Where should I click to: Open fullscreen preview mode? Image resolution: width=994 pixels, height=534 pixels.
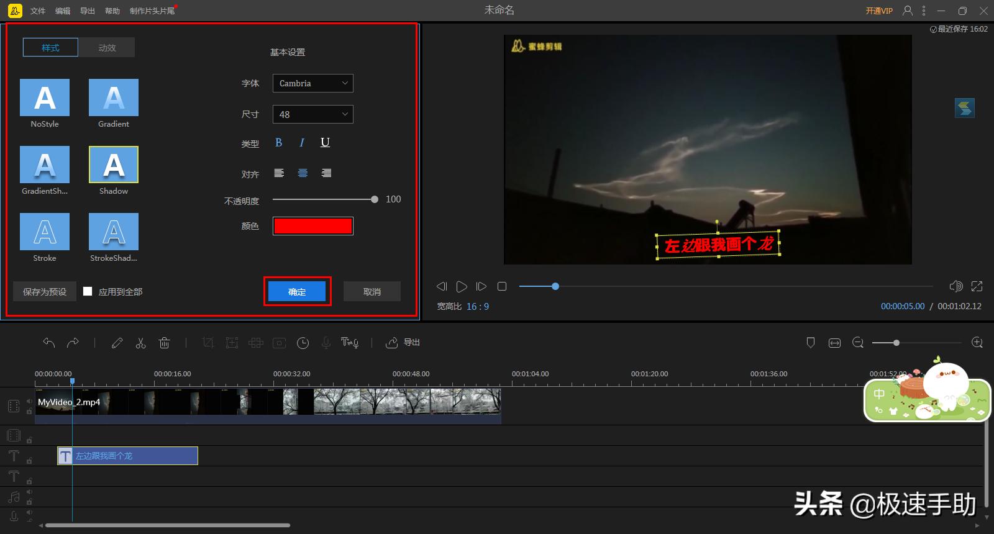tap(977, 286)
